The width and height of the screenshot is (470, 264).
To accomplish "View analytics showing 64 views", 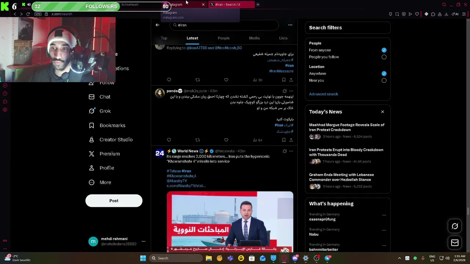I will coord(257,140).
